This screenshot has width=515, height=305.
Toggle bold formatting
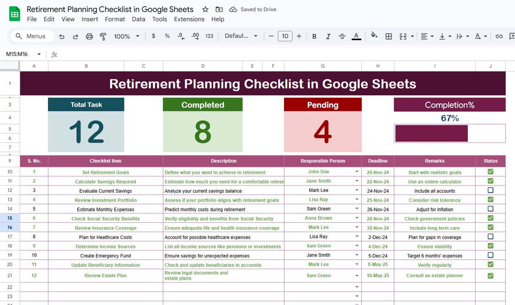(x=314, y=36)
